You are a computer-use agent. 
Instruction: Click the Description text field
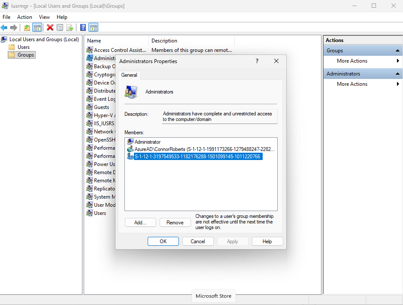pyautogui.click(x=219, y=117)
